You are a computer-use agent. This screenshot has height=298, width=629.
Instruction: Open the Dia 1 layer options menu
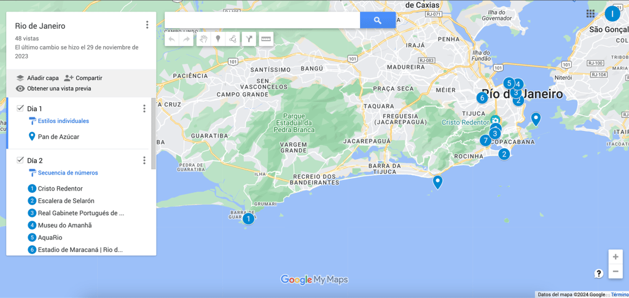tap(144, 109)
